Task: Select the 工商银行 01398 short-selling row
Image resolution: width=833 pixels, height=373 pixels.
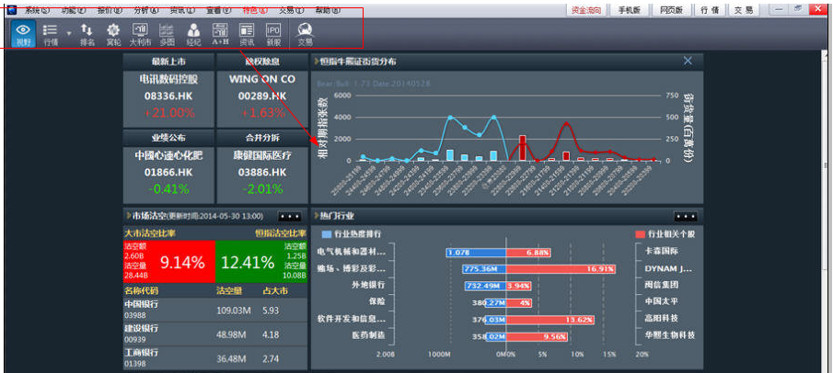Action: pos(215,358)
